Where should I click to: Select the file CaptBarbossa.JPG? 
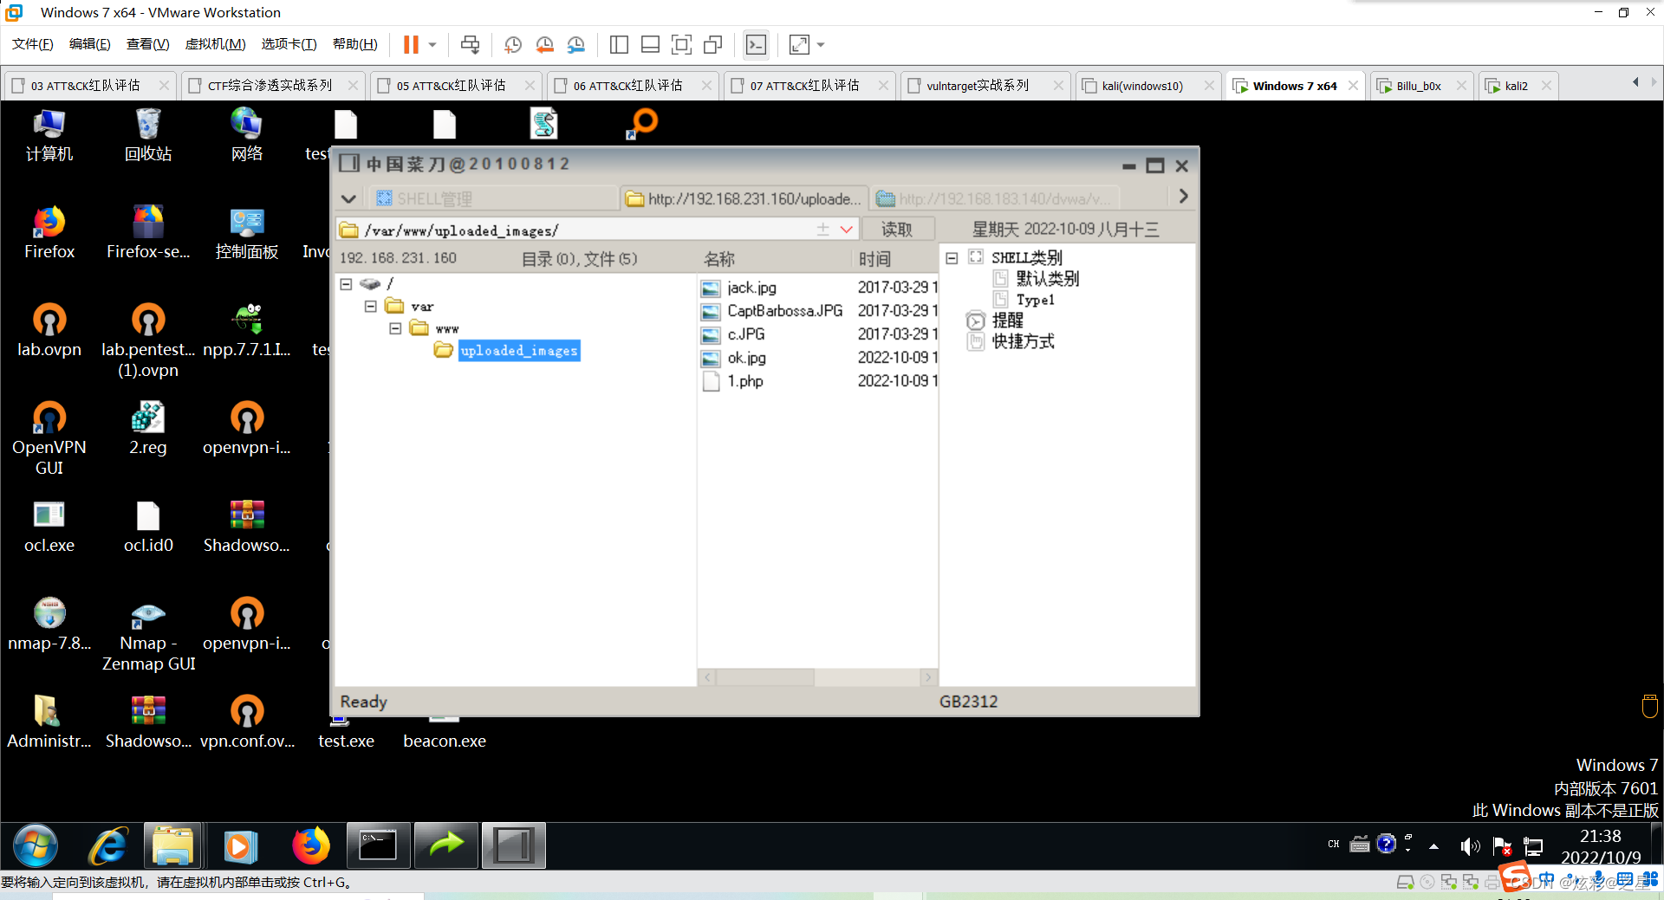tap(784, 311)
